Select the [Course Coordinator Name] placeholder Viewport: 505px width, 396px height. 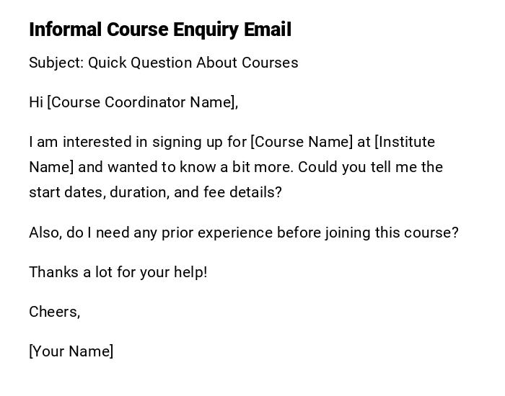click(143, 102)
